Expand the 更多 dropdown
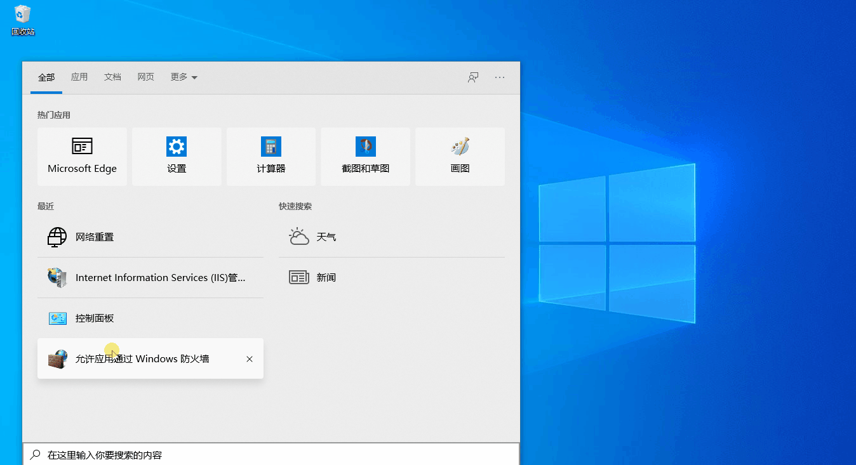Screen dimensions: 856x465 click(184, 77)
